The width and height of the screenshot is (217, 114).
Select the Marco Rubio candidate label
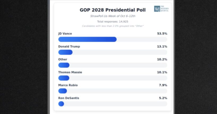pyautogui.click(x=68, y=85)
